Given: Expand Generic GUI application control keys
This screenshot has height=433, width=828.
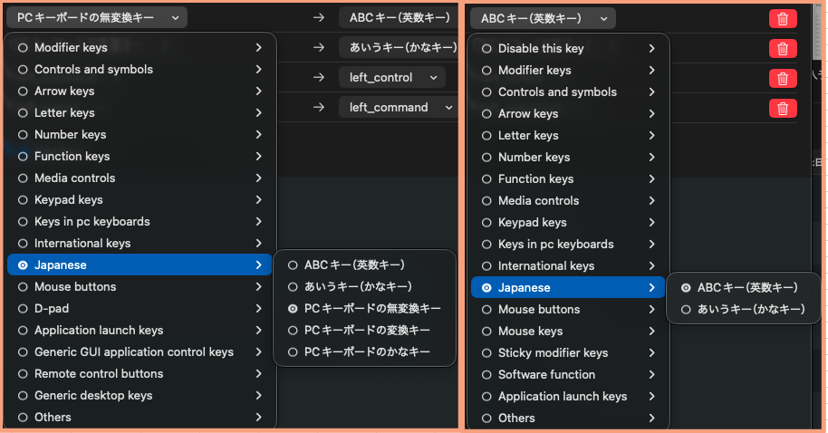Looking at the screenshot, I should coord(133,351).
